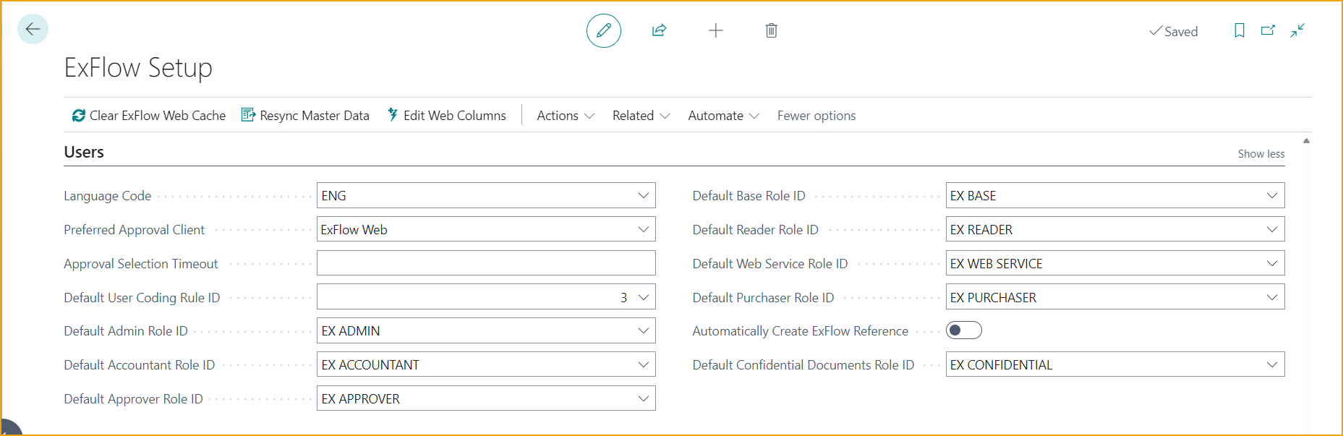The width and height of the screenshot is (1343, 436).
Task: Expand Default Confidential Documents Role ID dropdown arrow
Action: [1272, 364]
